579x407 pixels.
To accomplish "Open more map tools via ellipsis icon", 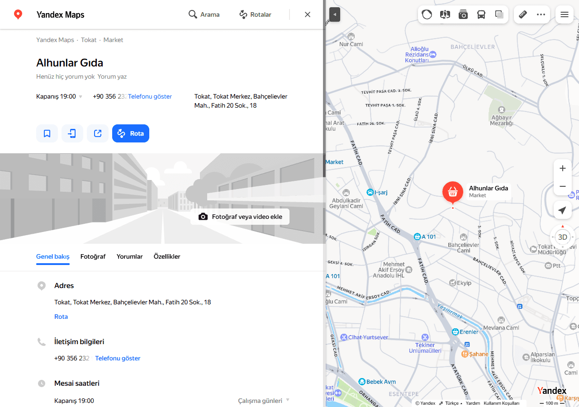I will 541,14.
